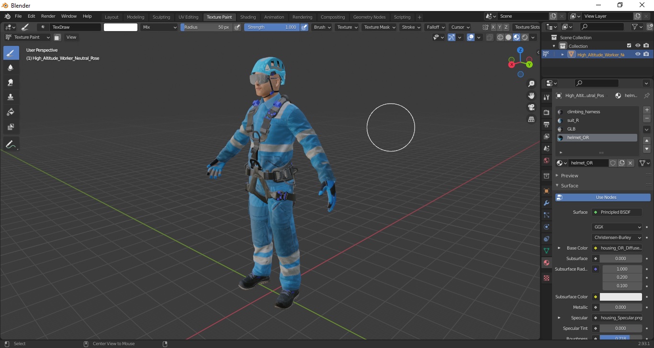Image resolution: width=654 pixels, height=348 pixels.
Task: Switch orthographic/perspective grid icon
Action: [531, 119]
